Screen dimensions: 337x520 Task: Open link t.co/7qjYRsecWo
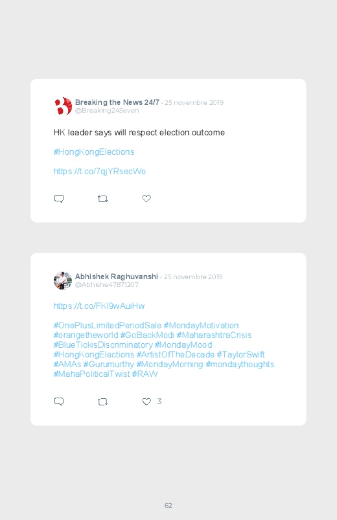100,172
